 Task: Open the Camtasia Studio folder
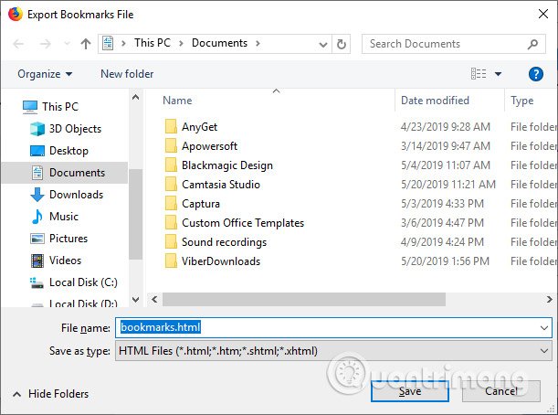click(x=220, y=185)
